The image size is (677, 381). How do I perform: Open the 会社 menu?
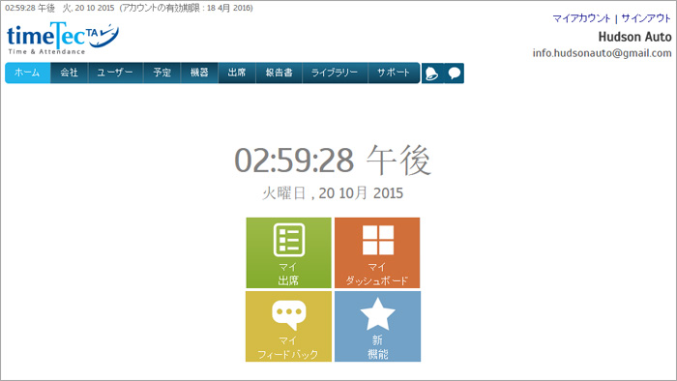pyautogui.click(x=69, y=73)
